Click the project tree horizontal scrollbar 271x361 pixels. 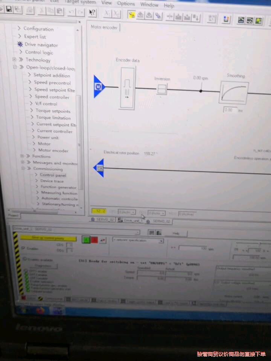43,211
